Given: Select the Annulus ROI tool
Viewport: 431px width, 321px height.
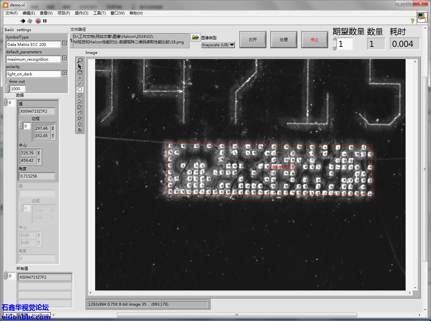Looking at the screenshot, I should point(80,130).
